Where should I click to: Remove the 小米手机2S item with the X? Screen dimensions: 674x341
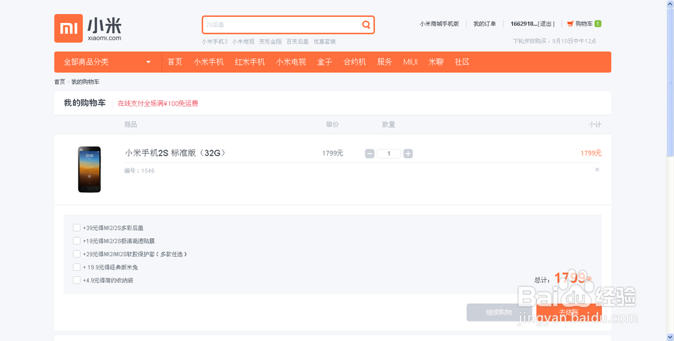tap(597, 170)
